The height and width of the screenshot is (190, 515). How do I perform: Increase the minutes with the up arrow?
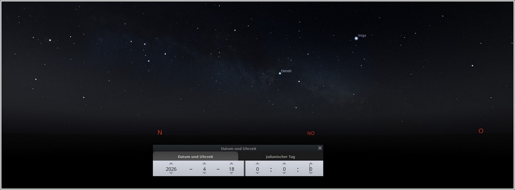pos(284,164)
